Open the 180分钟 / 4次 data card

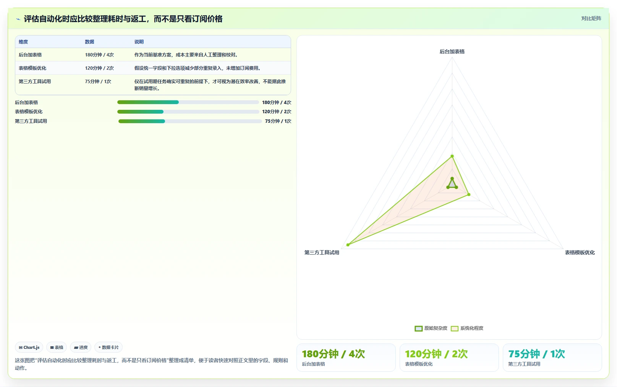346,358
